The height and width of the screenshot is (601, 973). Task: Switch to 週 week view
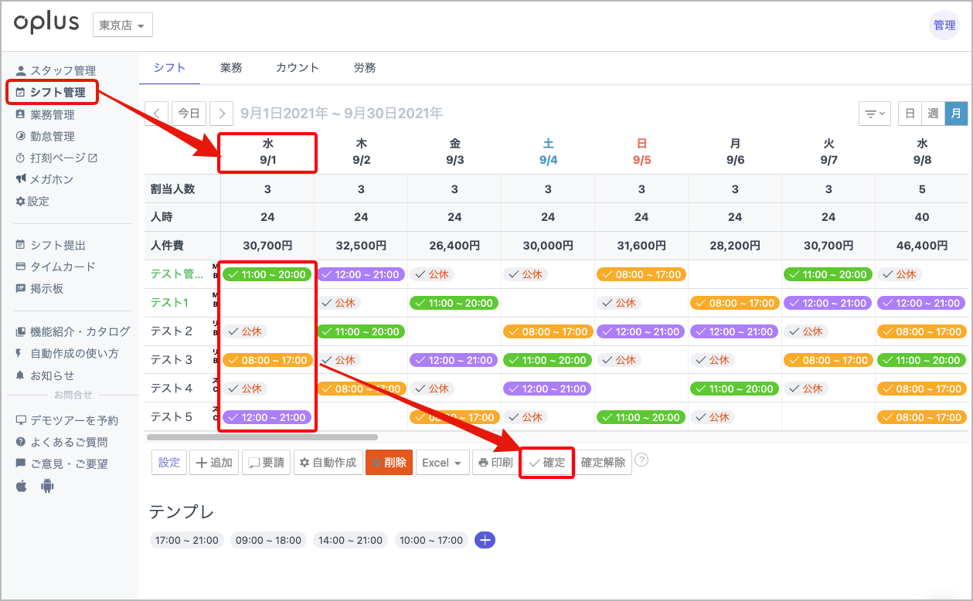[934, 114]
